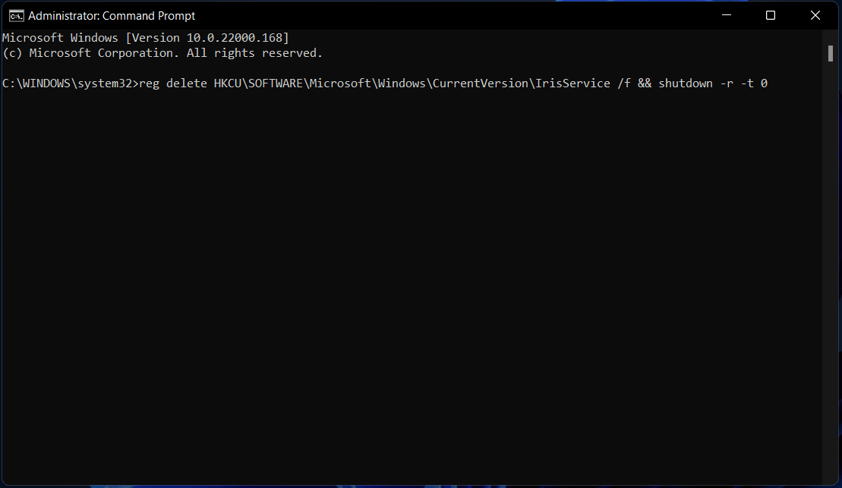
Task: Minimize the Command Prompt window
Action: (727, 16)
